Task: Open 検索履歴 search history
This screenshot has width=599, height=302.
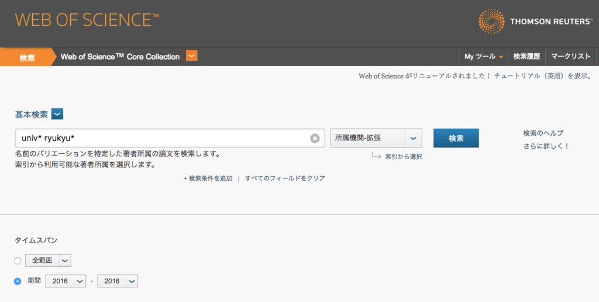Action: click(x=527, y=57)
